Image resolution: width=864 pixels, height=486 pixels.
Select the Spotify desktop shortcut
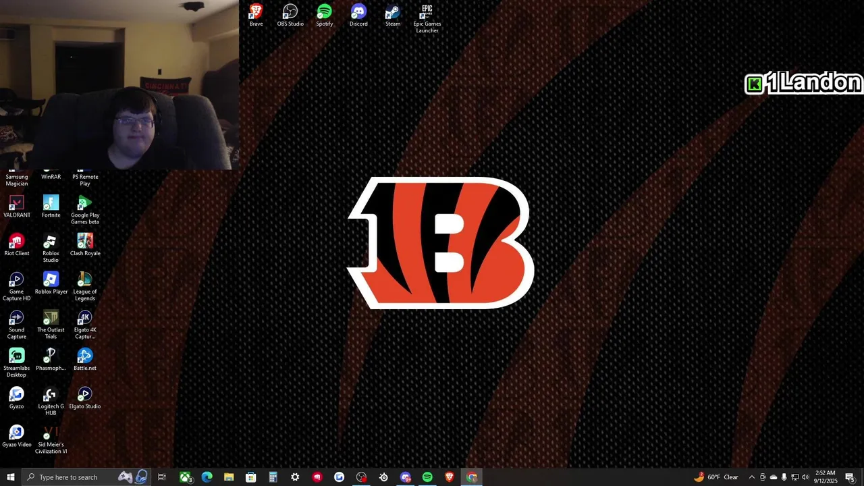pyautogui.click(x=325, y=15)
